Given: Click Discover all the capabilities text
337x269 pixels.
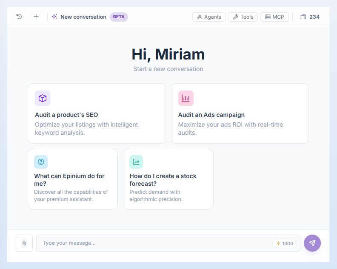Looking at the screenshot, I should coord(71,195).
